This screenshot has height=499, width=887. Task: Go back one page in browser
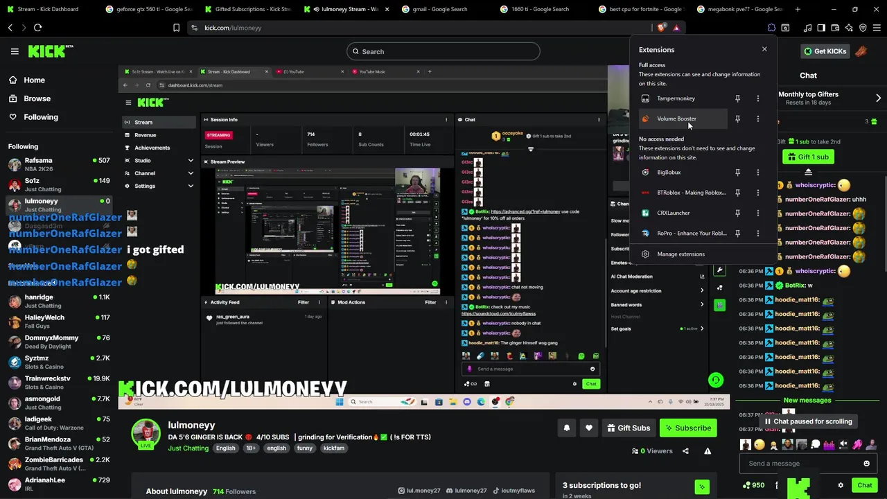pos(10,28)
